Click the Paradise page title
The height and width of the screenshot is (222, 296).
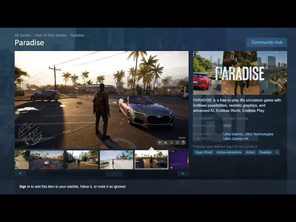point(30,43)
